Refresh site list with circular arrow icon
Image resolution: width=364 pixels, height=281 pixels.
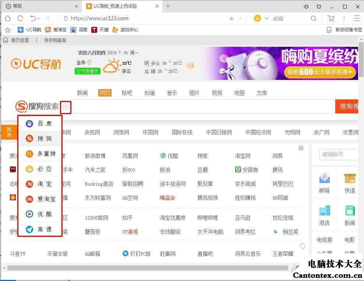pyautogui.click(x=303, y=246)
